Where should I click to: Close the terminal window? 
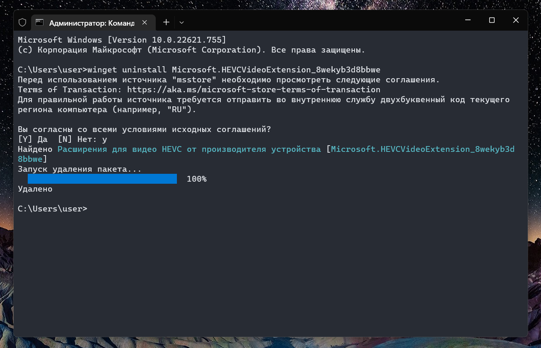pos(516,20)
